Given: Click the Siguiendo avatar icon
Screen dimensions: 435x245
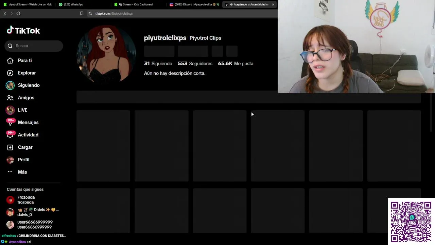Looking at the screenshot, I should (10, 85).
